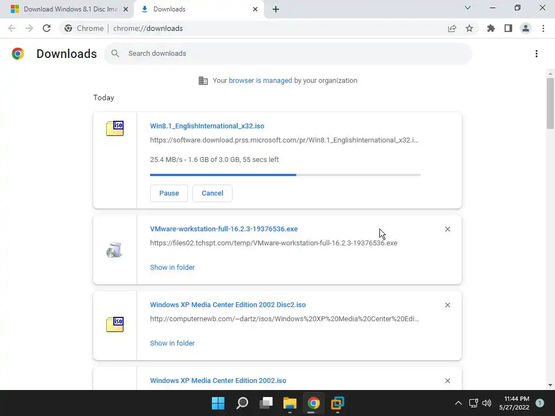Focus the Search downloads field
555x416 pixels.
pyautogui.click(x=288, y=54)
